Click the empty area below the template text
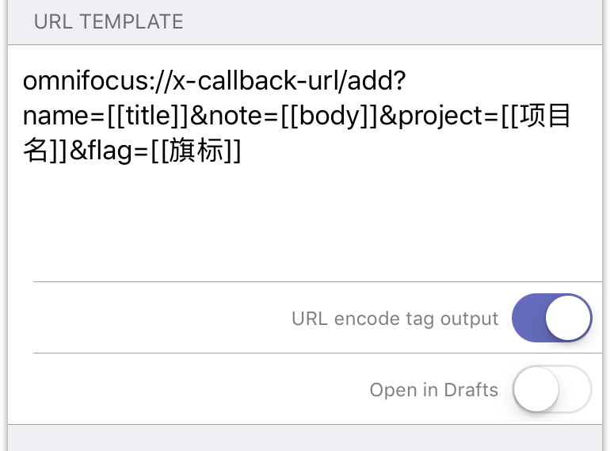The height and width of the screenshot is (451, 610). (305, 222)
